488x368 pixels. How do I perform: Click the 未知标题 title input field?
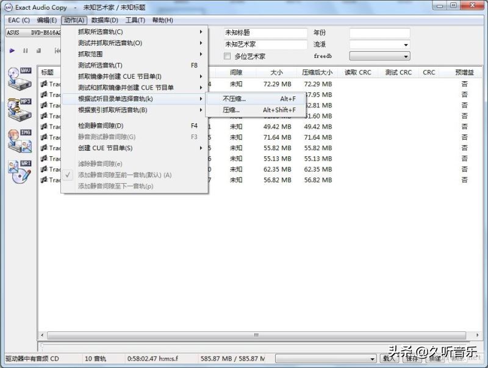pos(265,33)
